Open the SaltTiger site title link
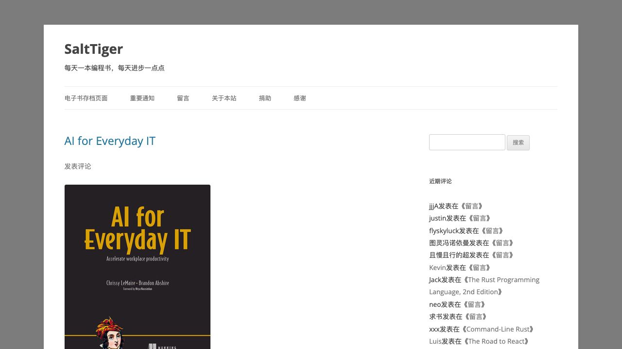622x349 pixels. (93, 49)
